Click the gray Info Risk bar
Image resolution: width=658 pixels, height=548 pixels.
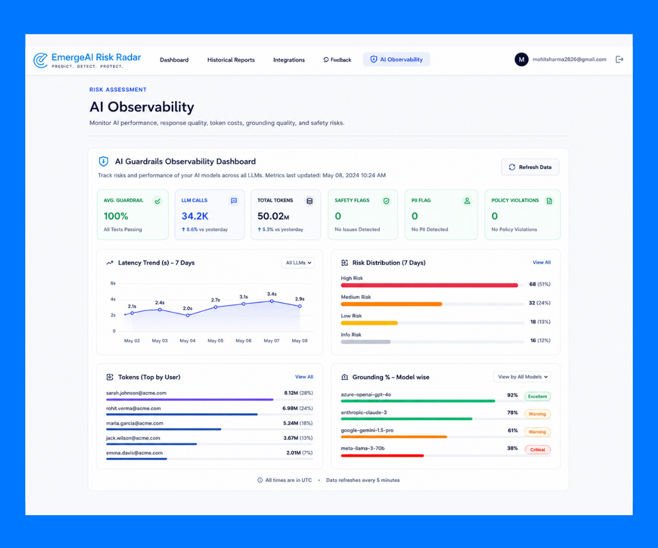pos(366,342)
